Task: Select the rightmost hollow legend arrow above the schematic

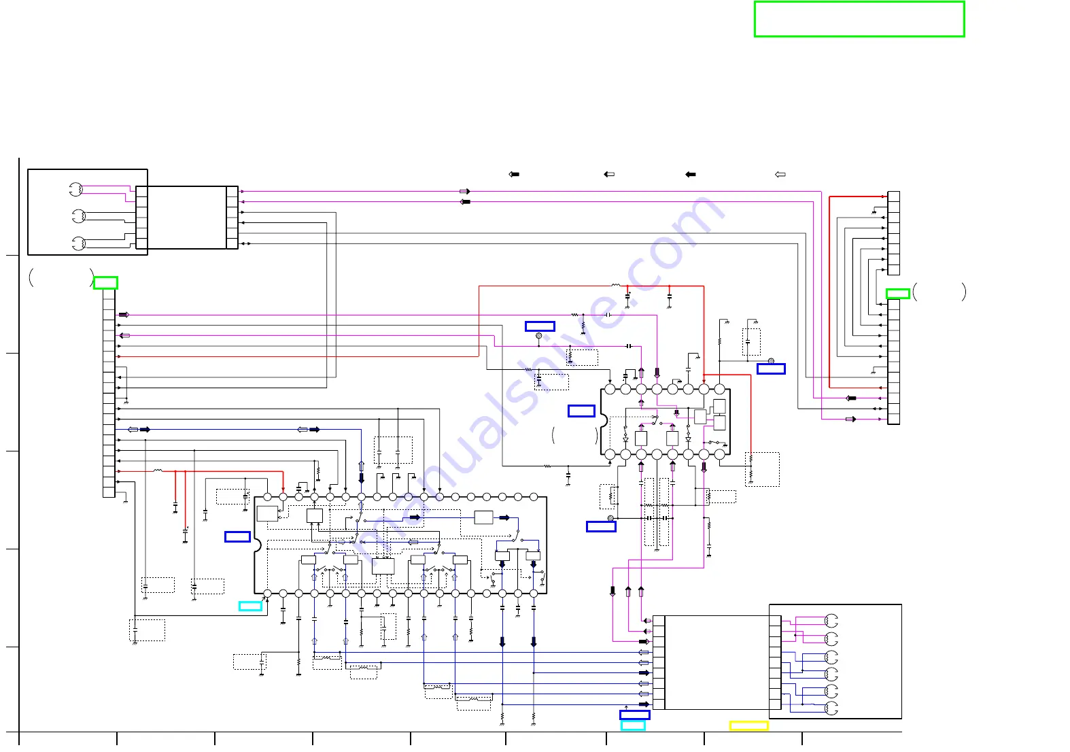Action: point(780,175)
